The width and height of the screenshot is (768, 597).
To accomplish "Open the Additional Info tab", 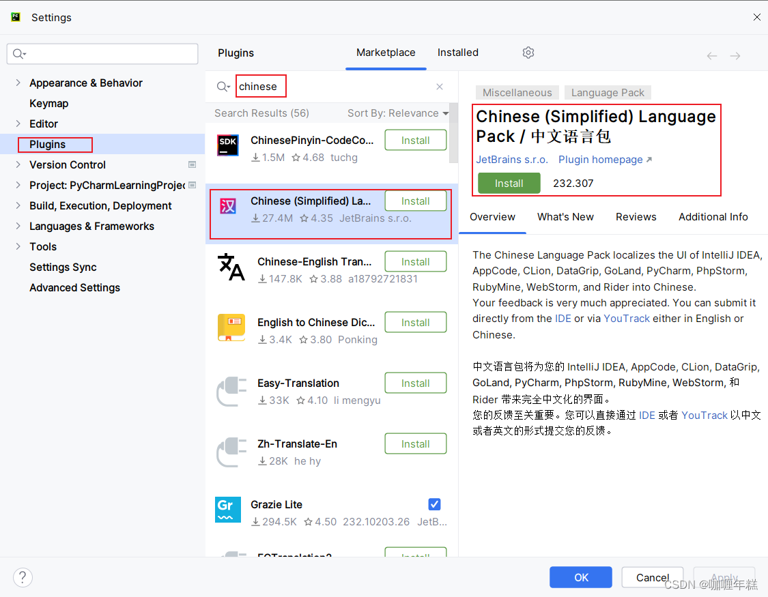I will click(x=713, y=217).
